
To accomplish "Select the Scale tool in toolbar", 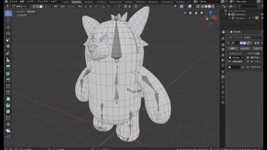I will click(x=8, y=40).
